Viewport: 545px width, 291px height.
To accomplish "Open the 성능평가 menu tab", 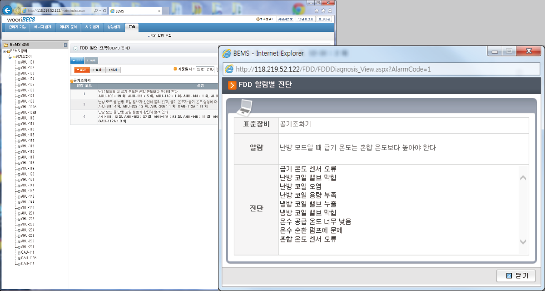I will 114,27.
